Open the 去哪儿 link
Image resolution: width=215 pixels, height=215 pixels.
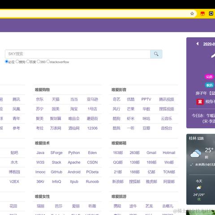click(168, 206)
